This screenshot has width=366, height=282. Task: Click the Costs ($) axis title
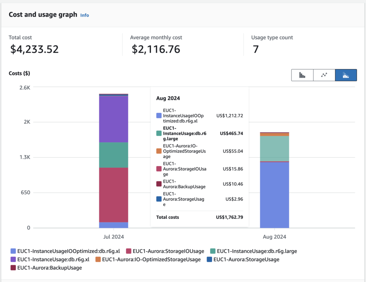click(x=19, y=73)
